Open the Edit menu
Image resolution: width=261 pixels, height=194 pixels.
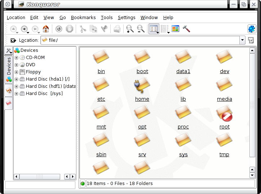point(34,17)
